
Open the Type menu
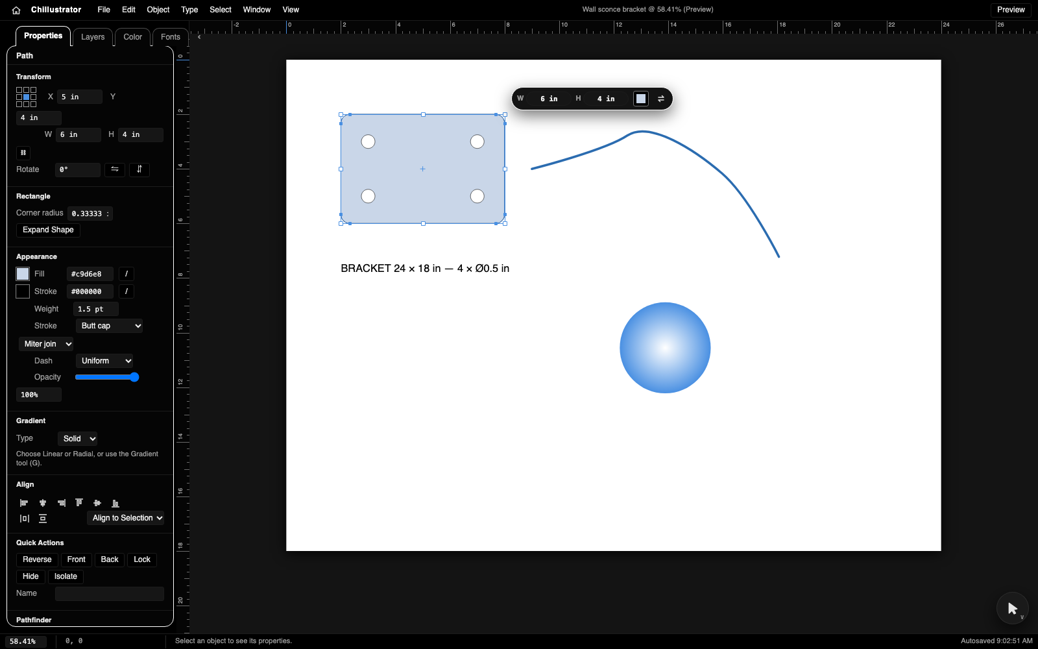(x=189, y=10)
